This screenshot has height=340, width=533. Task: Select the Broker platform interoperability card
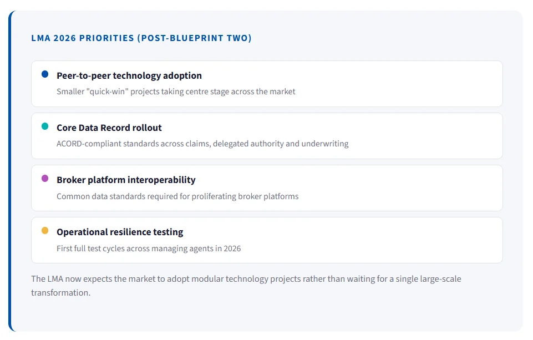click(x=267, y=188)
